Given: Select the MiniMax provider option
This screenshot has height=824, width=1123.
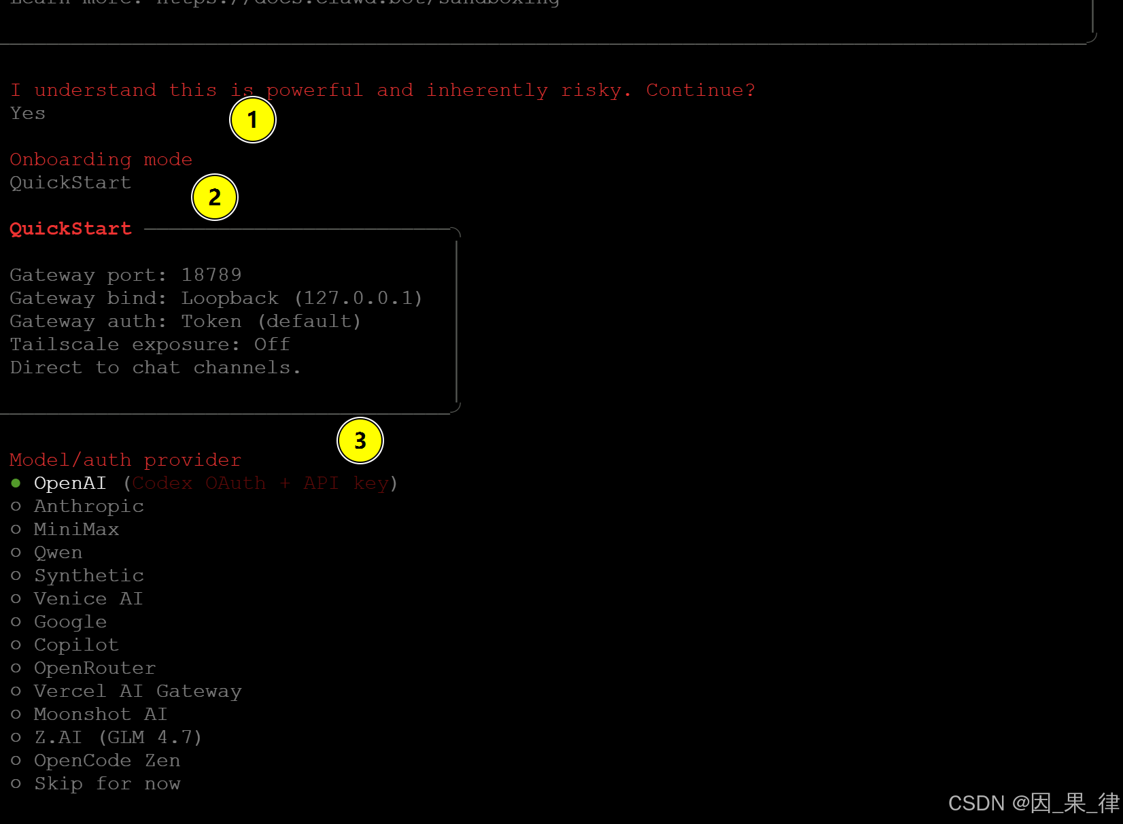Looking at the screenshot, I should click(65, 530).
